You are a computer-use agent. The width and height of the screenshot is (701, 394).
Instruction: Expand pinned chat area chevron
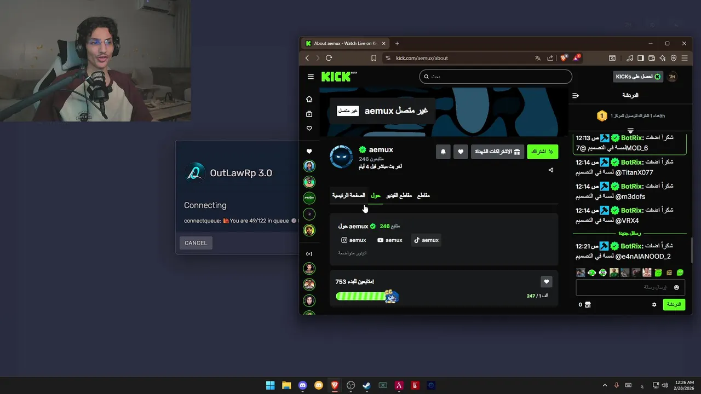click(x=630, y=130)
